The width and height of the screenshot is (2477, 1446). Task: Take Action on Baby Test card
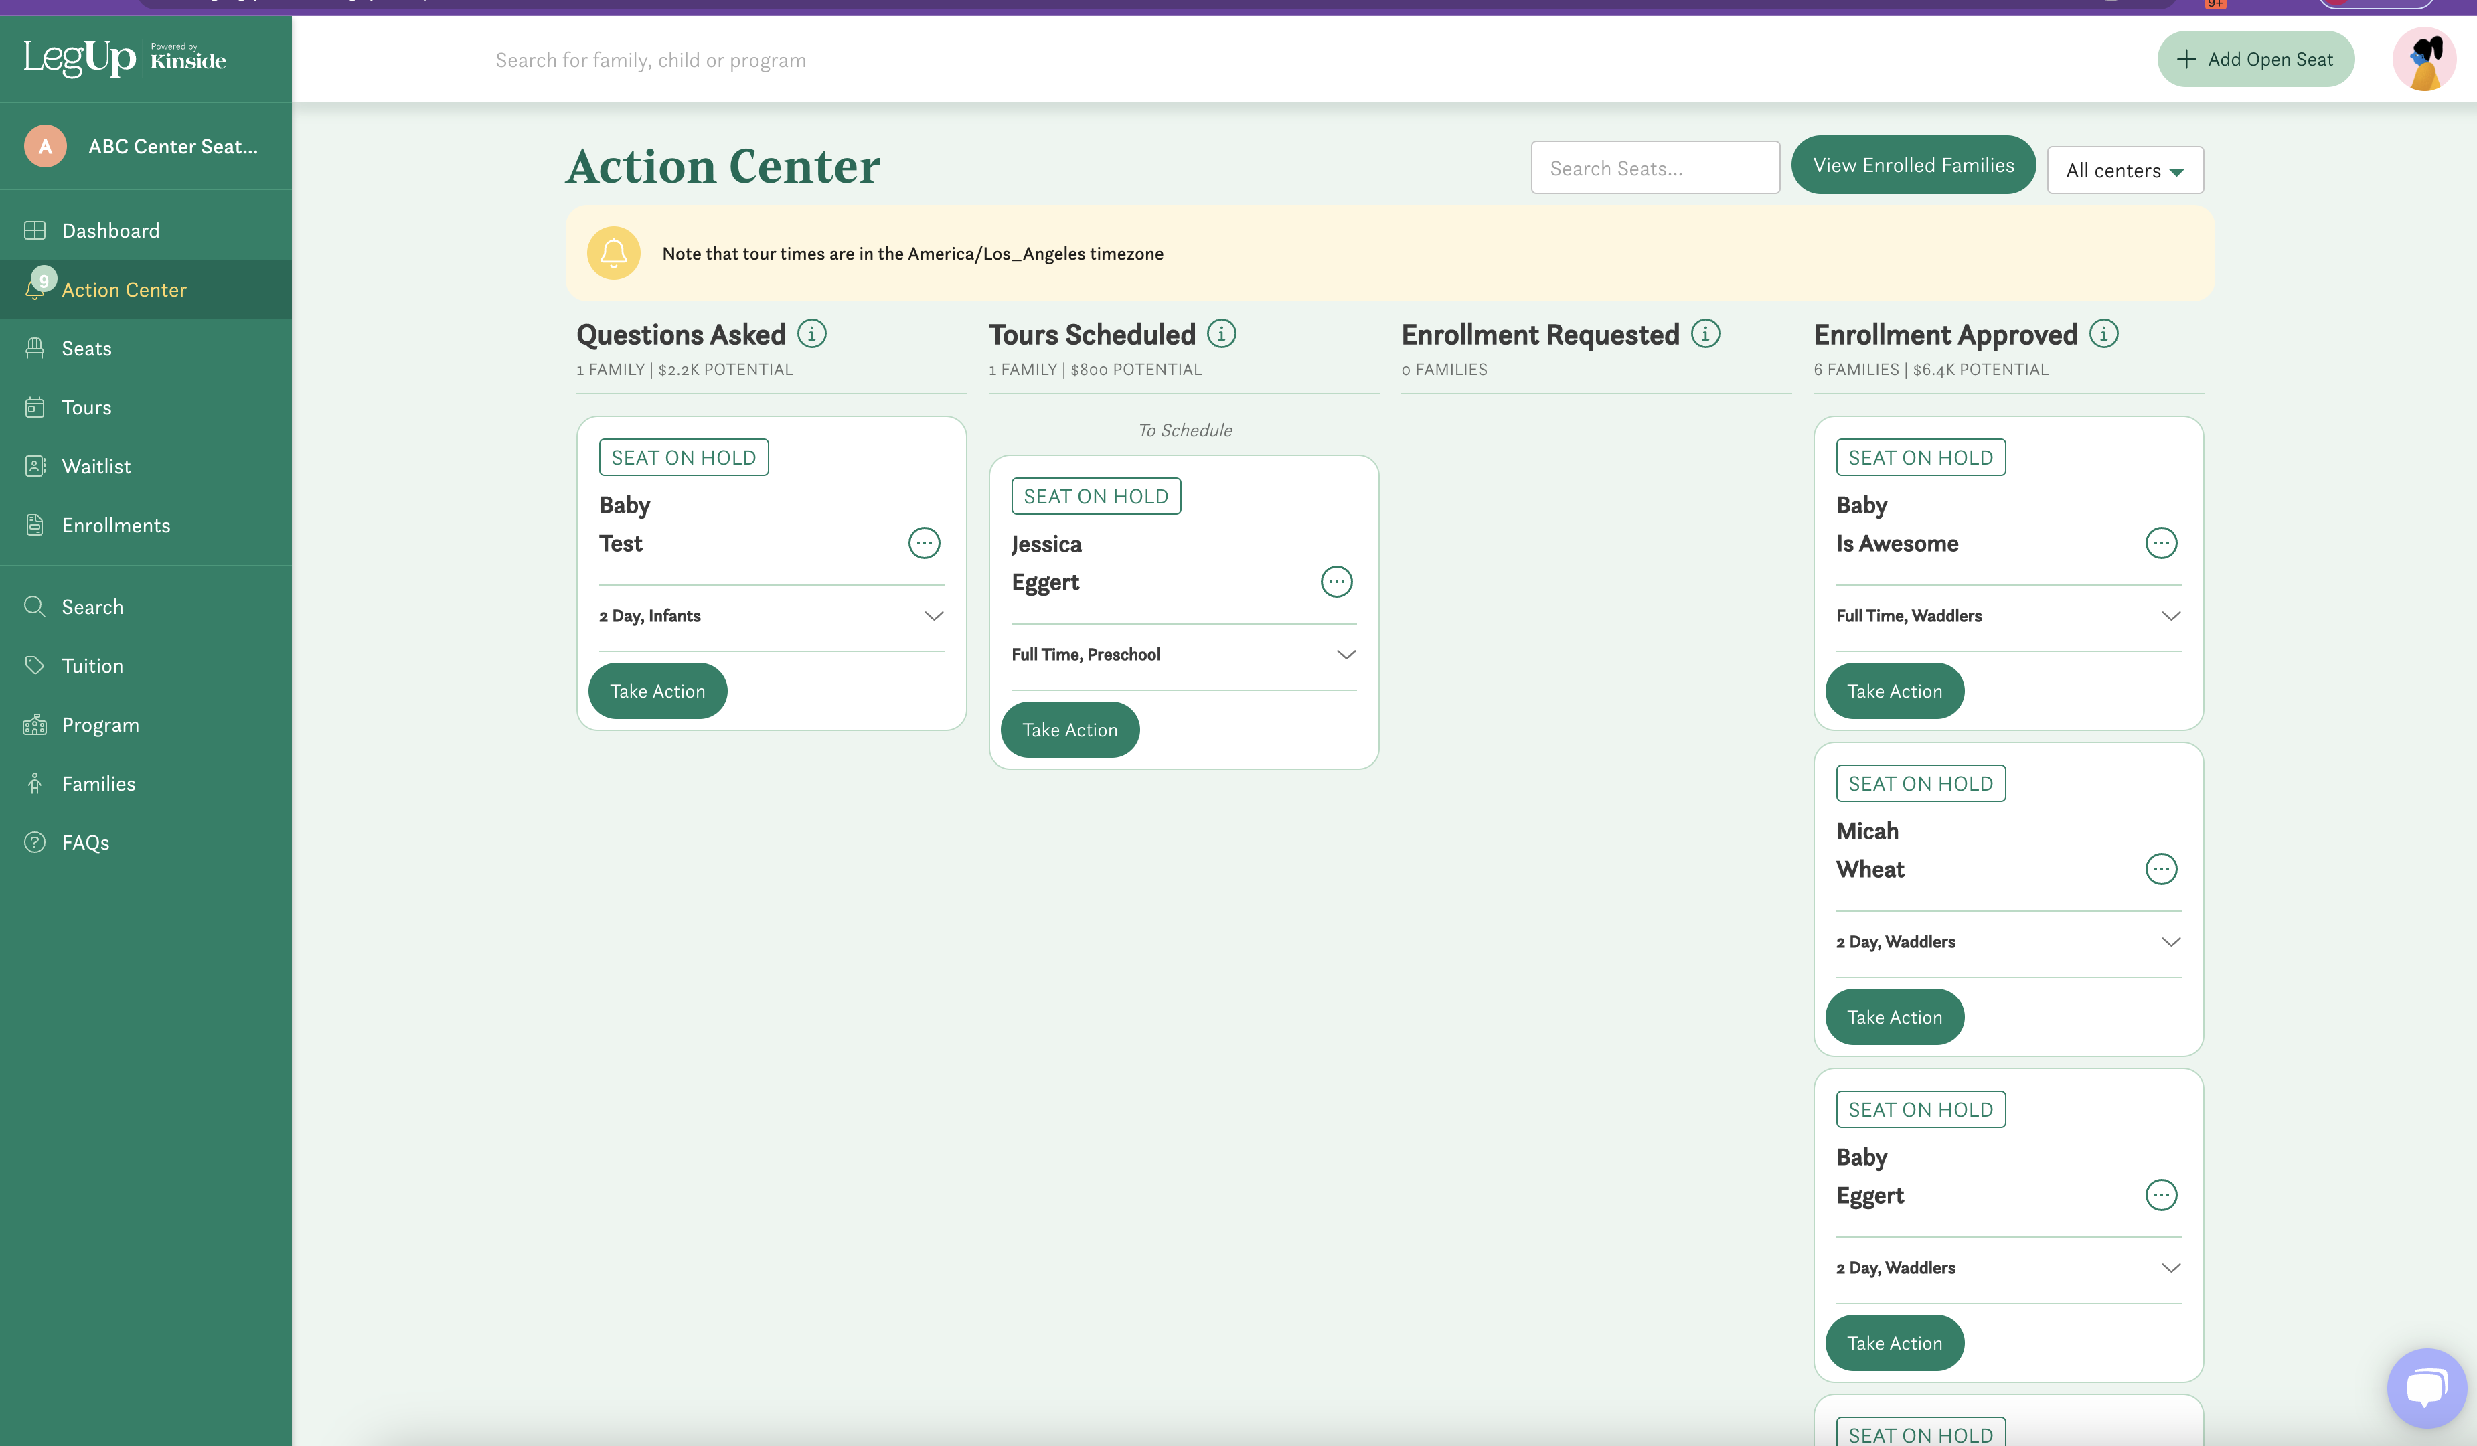pos(657,691)
